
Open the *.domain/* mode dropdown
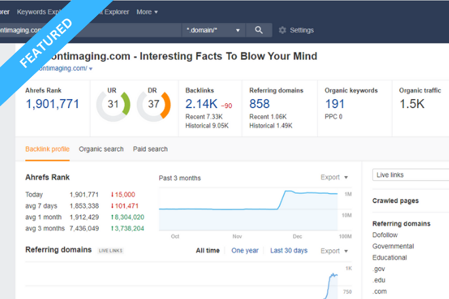coord(213,31)
